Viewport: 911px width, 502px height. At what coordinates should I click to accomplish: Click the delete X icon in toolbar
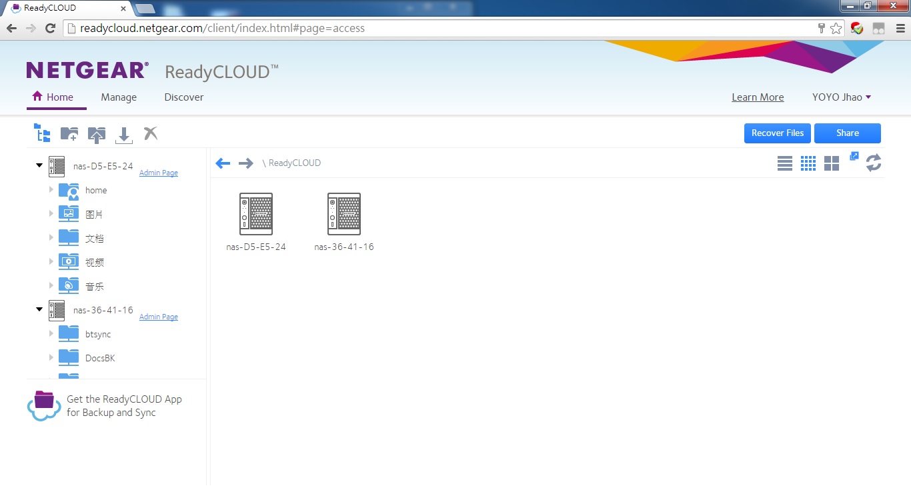[151, 133]
